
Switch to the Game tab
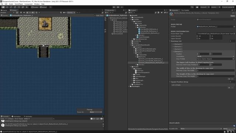[4, 10]
